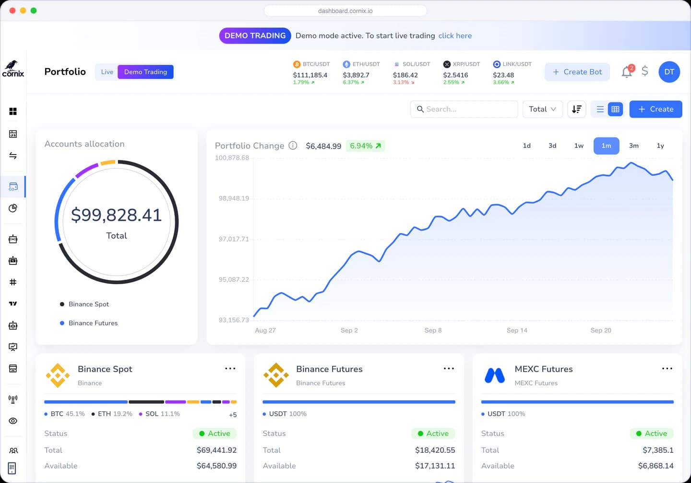Expand the +5 more assets indicator

tap(233, 415)
